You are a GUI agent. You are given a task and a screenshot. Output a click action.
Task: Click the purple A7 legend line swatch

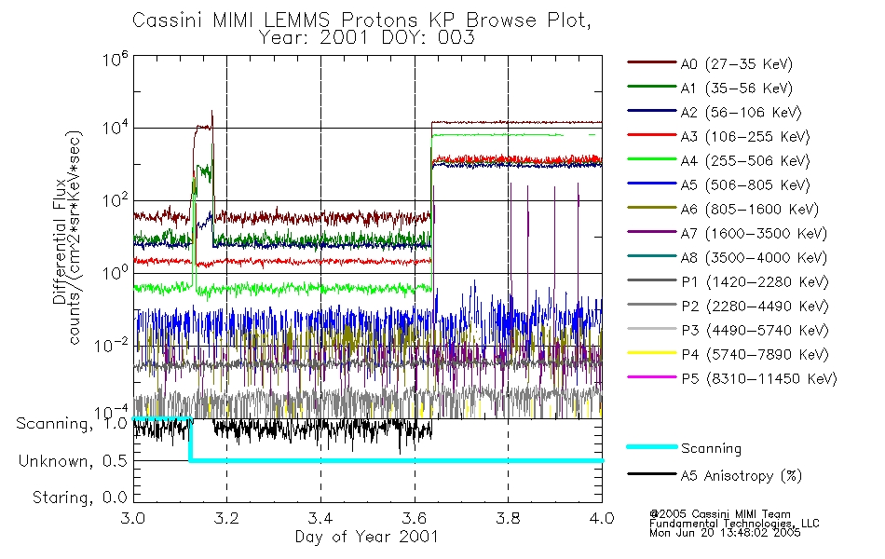[651, 231]
